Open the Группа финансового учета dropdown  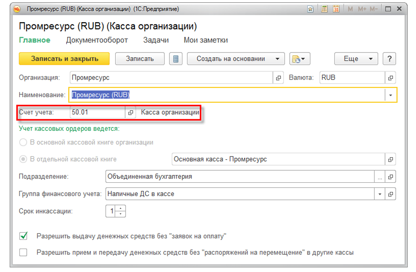click(x=380, y=194)
